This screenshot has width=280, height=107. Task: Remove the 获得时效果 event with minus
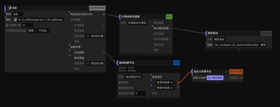tap(175, 83)
